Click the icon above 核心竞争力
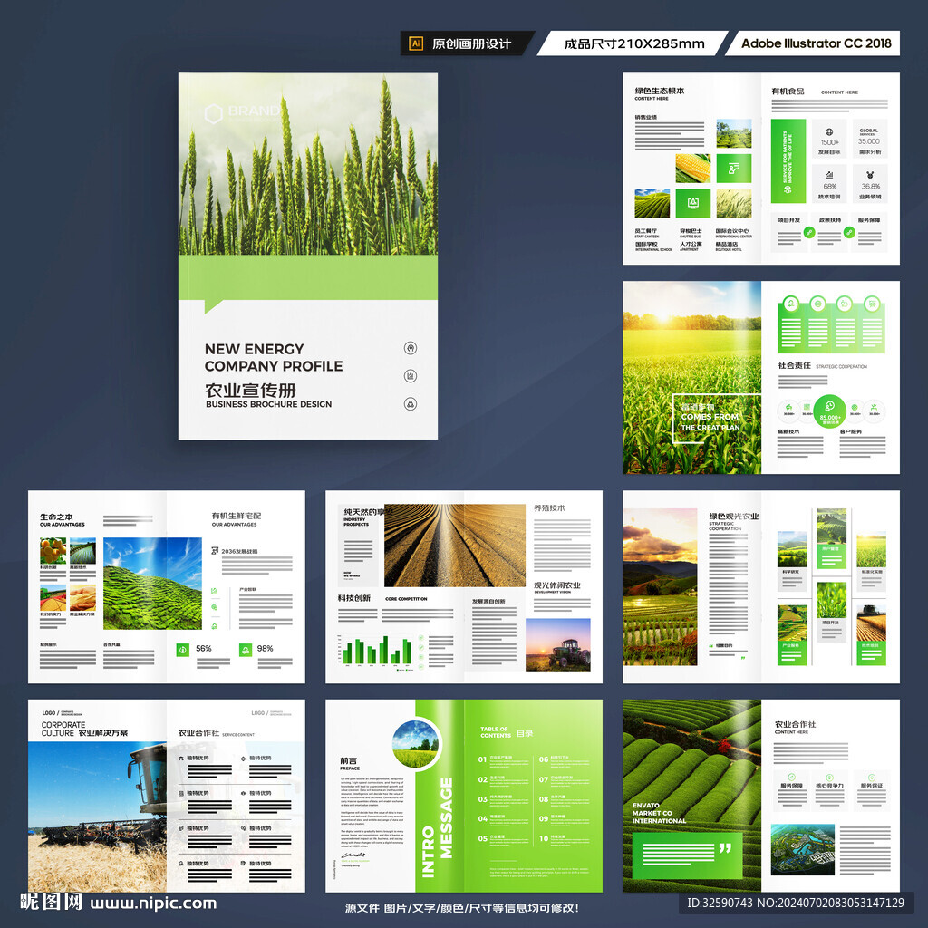Screen dimensions: 928x928 pyautogui.click(x=829, y=777)
